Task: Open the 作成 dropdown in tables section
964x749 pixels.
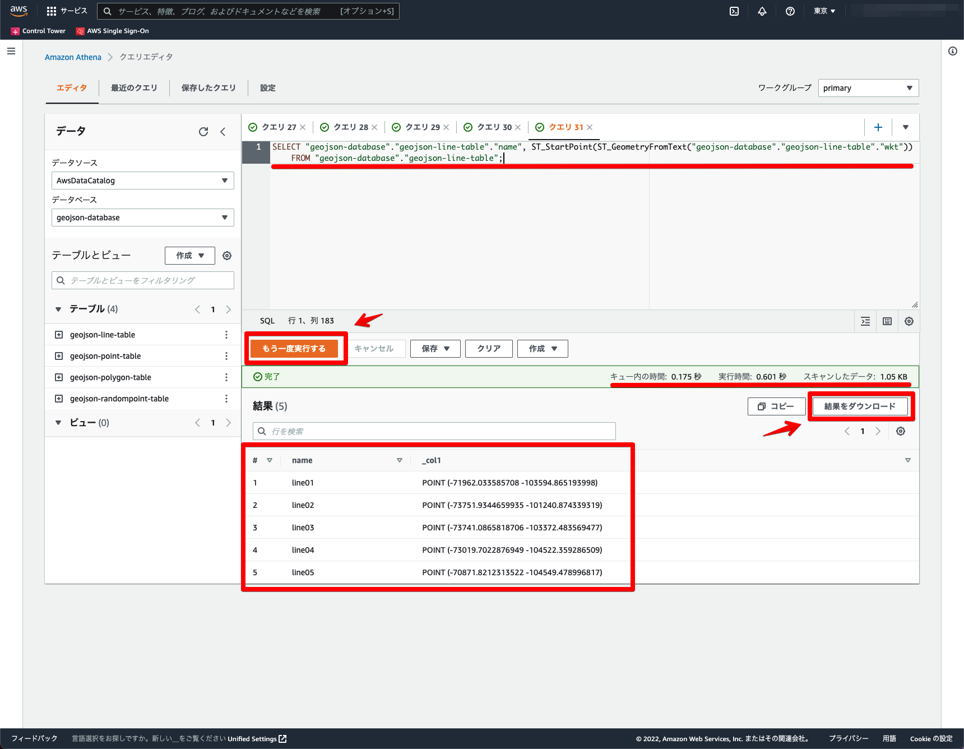Action: pyautogui.click(x=190, y=256)
